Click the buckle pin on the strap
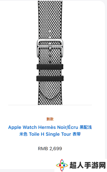107x172 pixels. coord(50,47)
